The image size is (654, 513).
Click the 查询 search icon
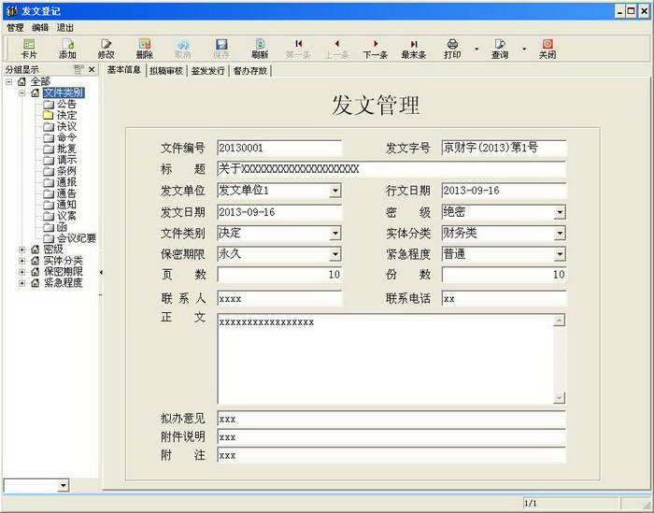click(x=500, y=49)
